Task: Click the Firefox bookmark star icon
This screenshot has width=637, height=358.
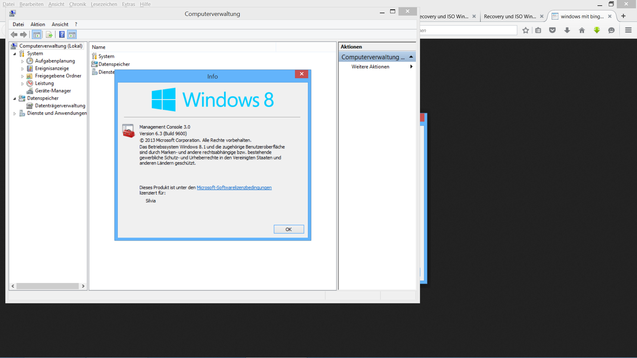Action: [x=526, y=30]
